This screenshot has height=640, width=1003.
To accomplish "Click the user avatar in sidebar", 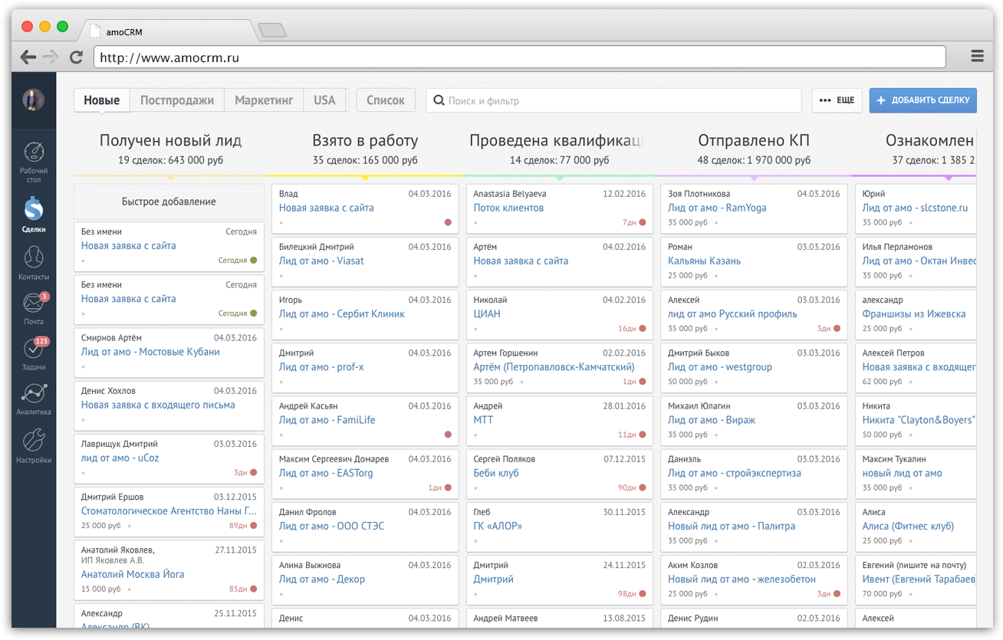I will [x=34, y=100].
